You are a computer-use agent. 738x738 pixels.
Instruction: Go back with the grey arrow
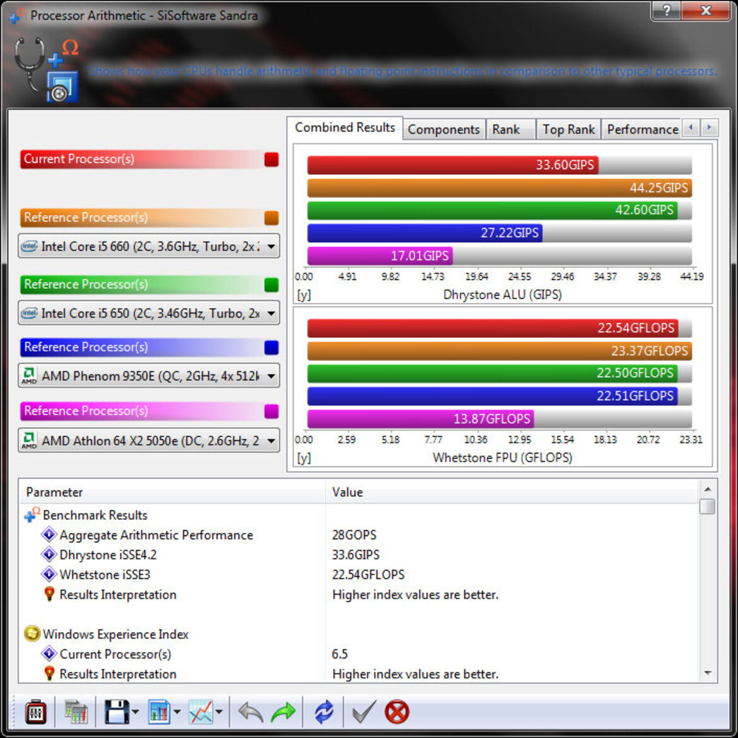tap(250, 712)
